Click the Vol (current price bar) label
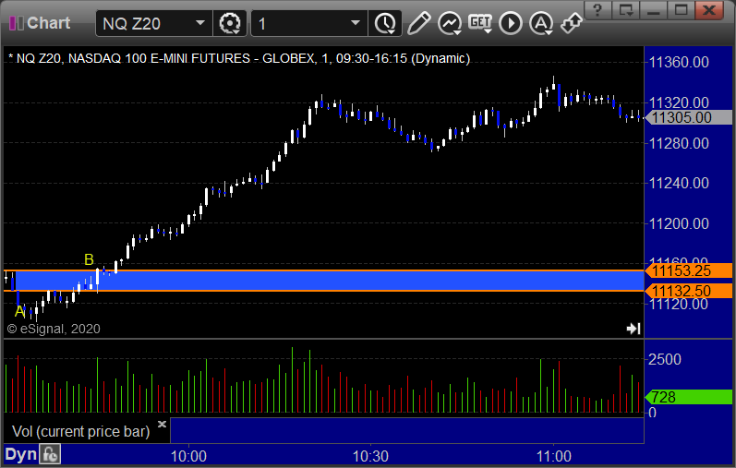 (x=80, y=431)
